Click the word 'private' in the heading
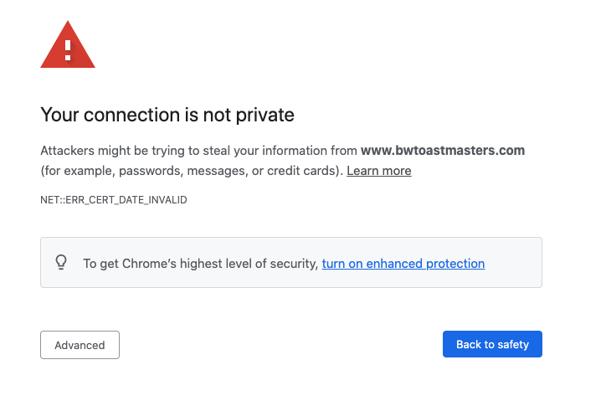Image resolution: width=606 pixels, height=401 pixels. coord(265,116)
